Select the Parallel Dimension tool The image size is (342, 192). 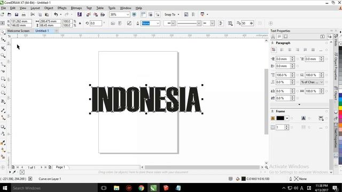pyautogui.click(x=3, y=110)
